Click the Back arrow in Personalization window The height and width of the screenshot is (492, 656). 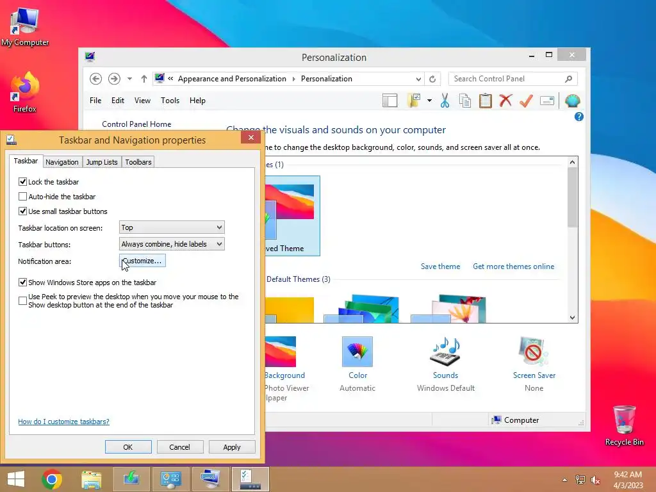[96, 79]
